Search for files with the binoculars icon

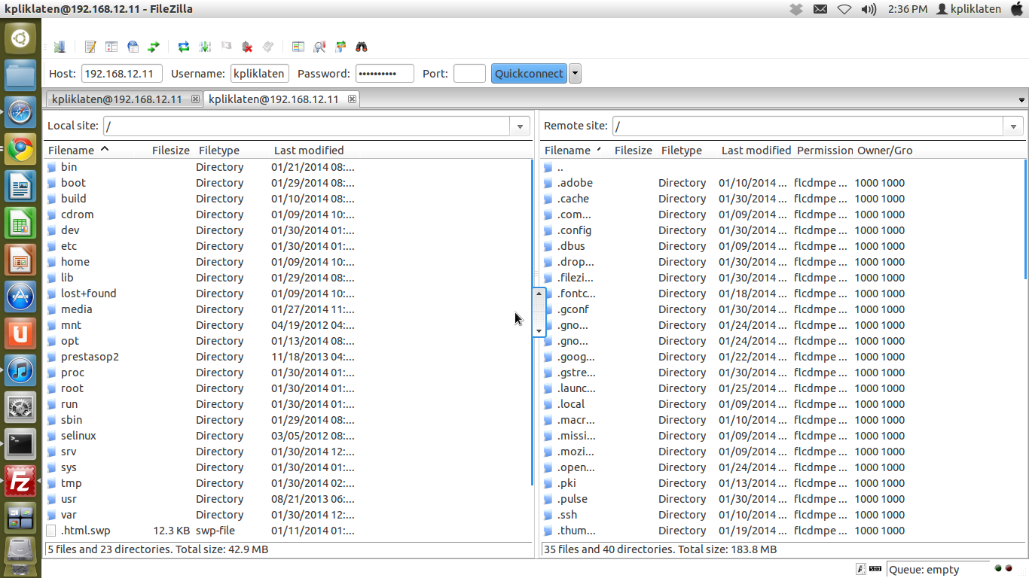(362, 47)
